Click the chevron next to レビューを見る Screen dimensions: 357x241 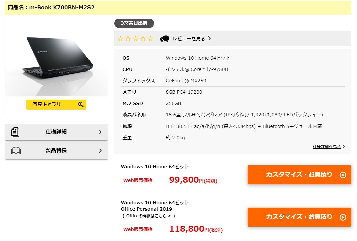pyautogui.click(x=210, y=38)
